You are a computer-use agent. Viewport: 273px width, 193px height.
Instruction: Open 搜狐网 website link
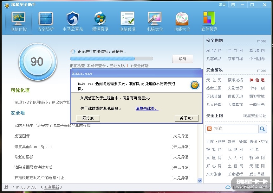tap(214, 150)
